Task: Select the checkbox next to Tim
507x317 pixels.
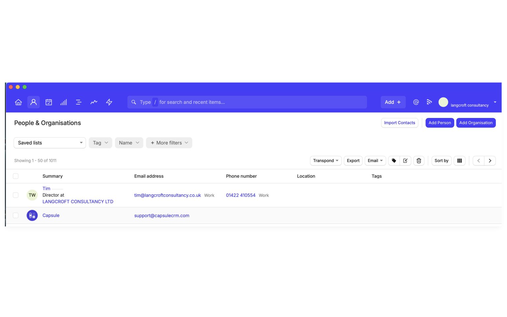Action: (x=16, y=195)
